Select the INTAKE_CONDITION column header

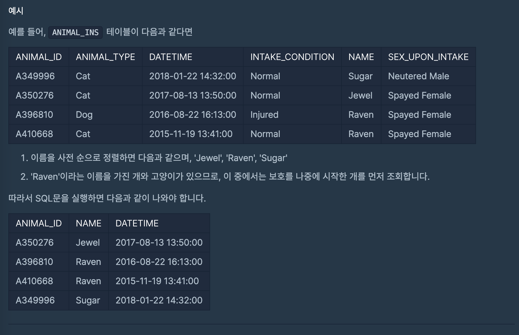tap(292, 57)
